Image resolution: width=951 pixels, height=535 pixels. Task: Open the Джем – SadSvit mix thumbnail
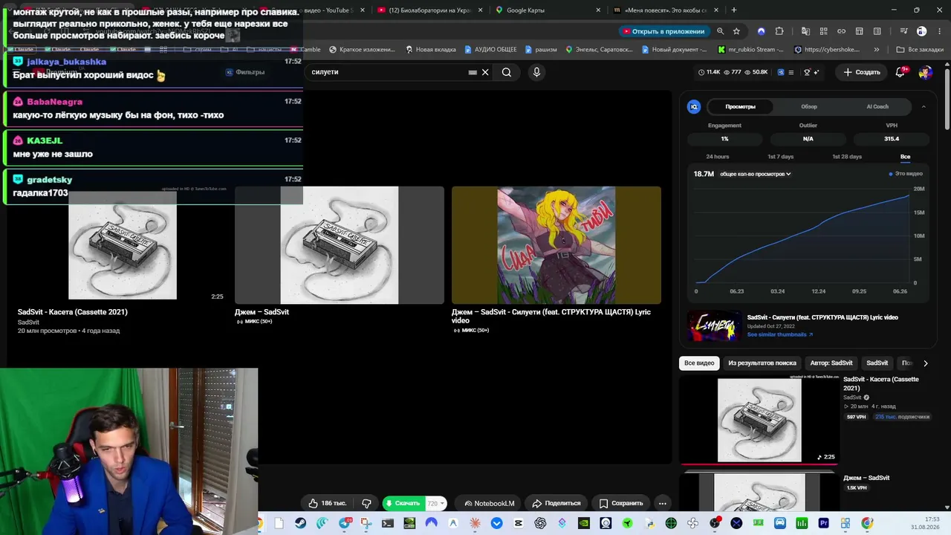340,245
